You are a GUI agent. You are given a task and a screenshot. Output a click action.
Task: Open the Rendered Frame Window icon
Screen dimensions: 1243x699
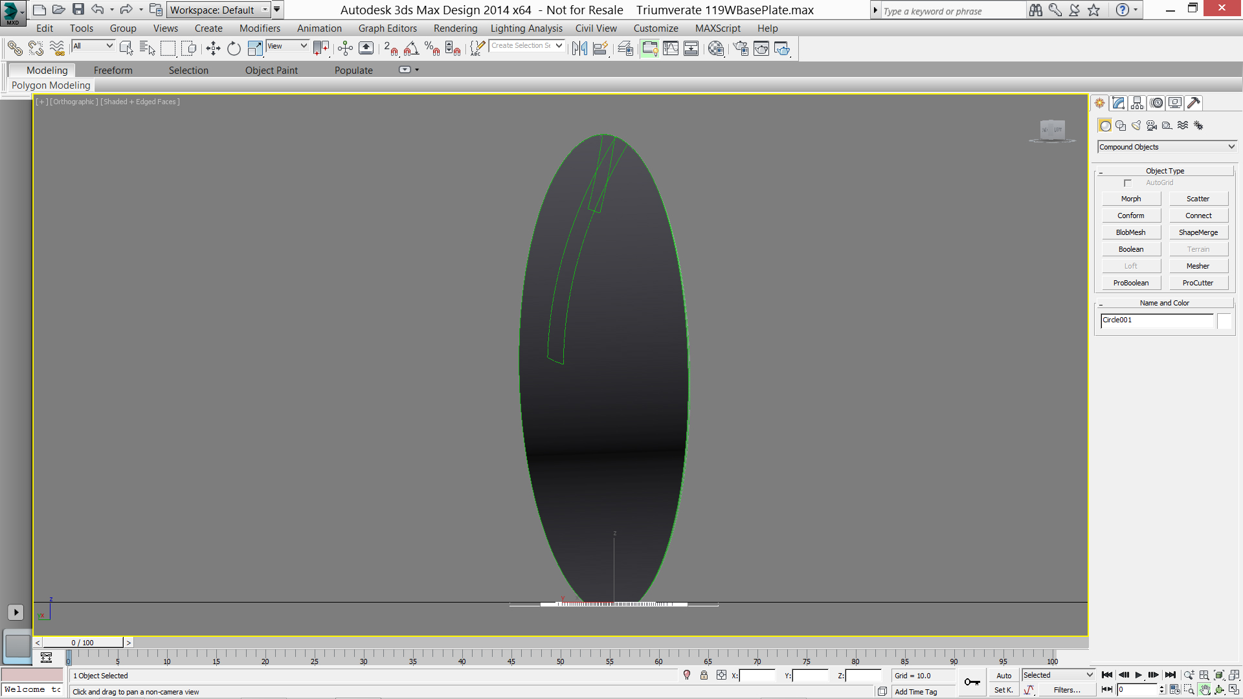tap(761, 49)
